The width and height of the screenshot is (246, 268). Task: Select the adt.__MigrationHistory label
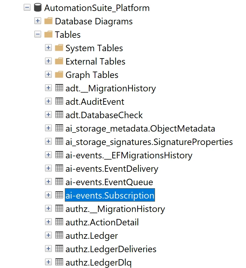point(111,89)
